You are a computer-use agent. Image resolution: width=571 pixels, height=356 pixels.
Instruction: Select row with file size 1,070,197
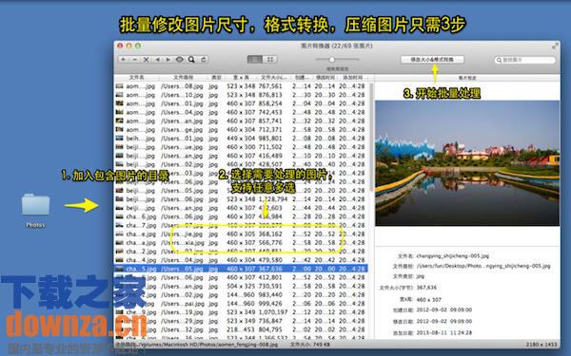(241, 312)
